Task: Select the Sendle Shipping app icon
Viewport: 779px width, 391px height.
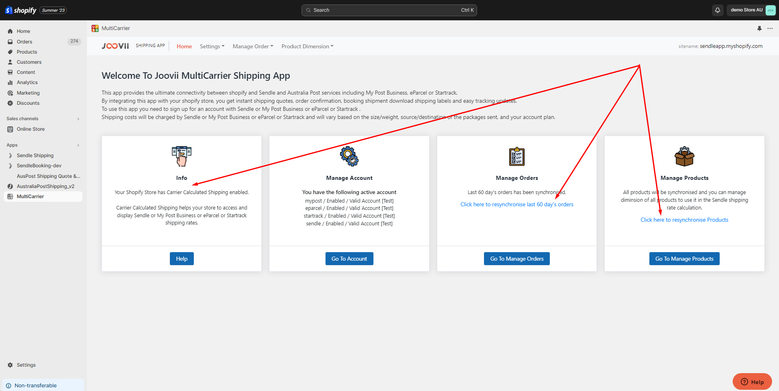Action: [x=10, y=155]
